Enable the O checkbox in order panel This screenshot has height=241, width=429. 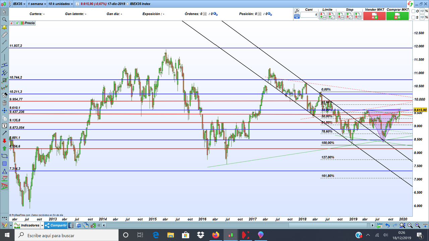coord(413,11)
